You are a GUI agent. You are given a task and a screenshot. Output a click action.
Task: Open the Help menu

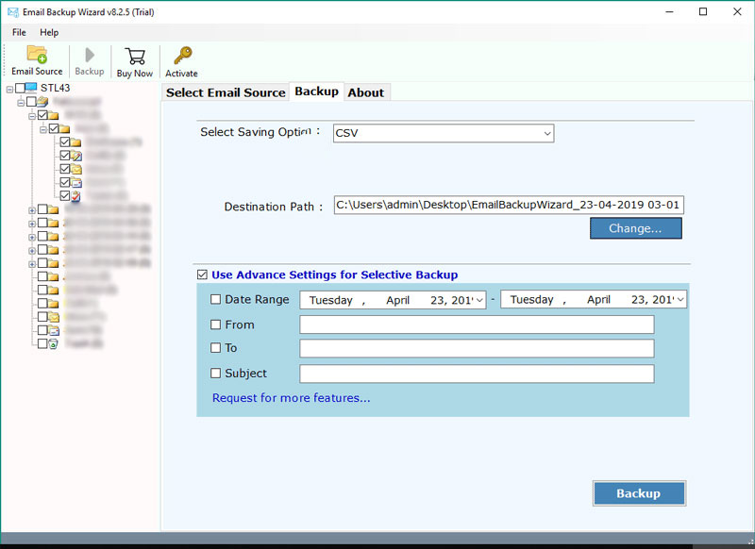tap(49, 32)
